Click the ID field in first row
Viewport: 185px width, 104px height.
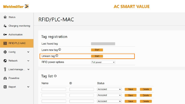point(82,89)
